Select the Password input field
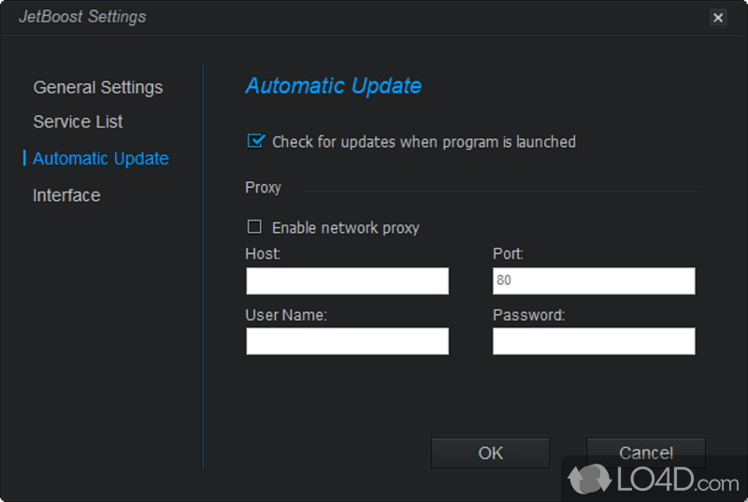Screen dimensions: 748x502 click(594, 340)
